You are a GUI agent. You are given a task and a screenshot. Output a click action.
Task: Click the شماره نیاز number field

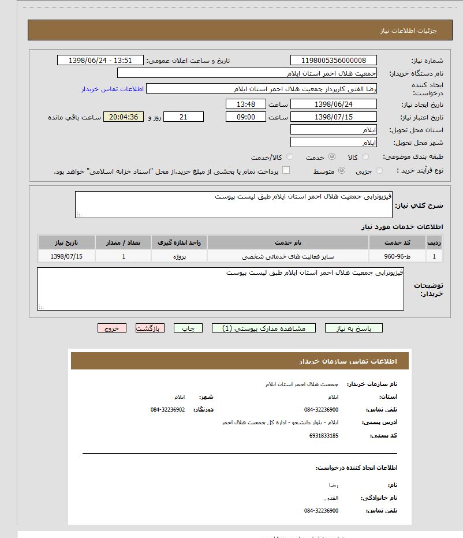[x=333, y=61]
